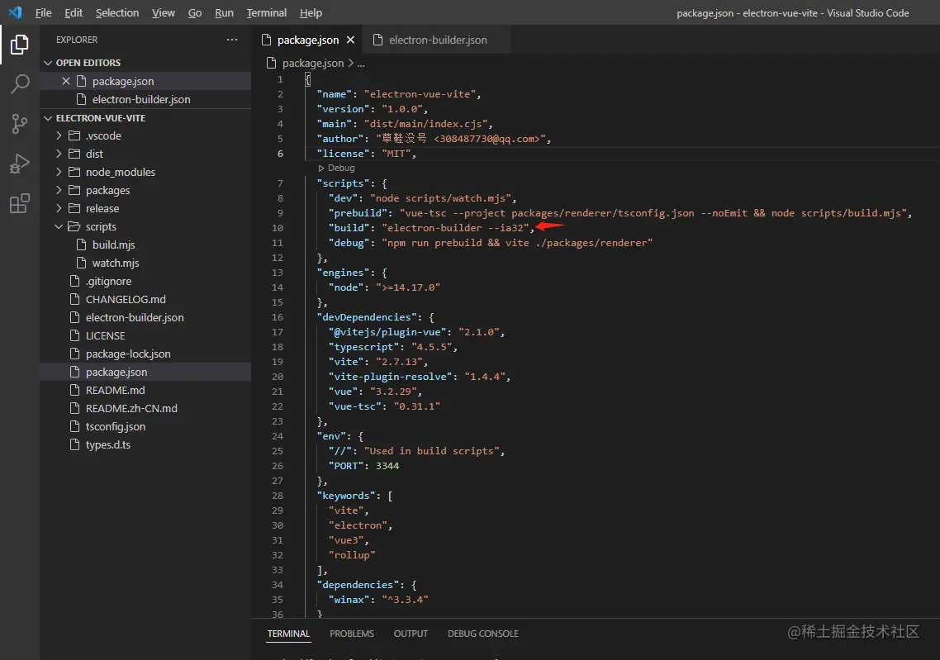The height and width of the screenshot is (660, 940).
Task: Open the View menu
Action: point(163,12)
